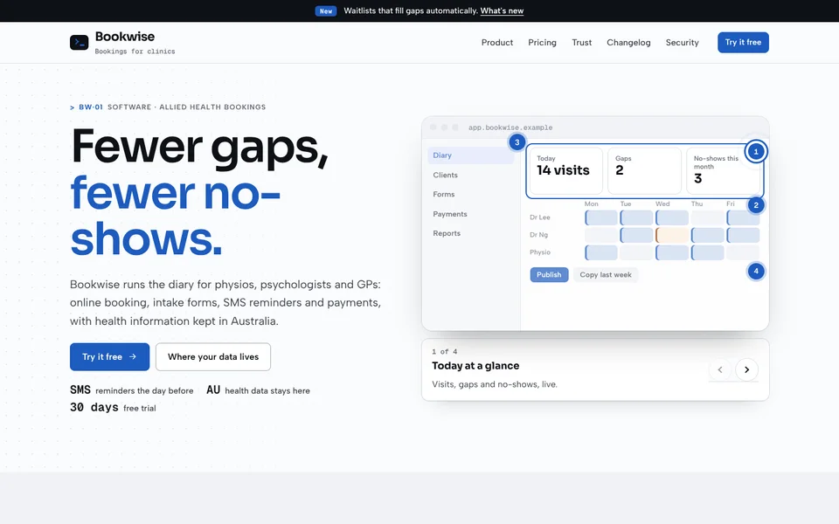
Task: Click the 'SMS' reminders stat
Action: [x=132, y=390]
